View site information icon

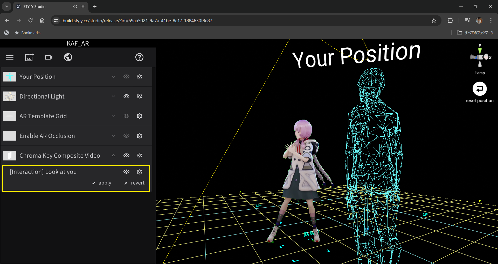click(x=56, y=20)
